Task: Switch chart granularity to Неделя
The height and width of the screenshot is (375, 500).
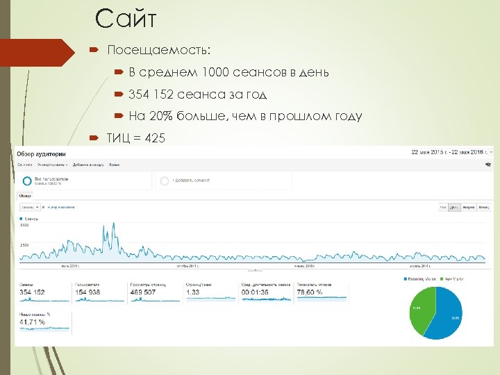Action: (x=469, y=207)
